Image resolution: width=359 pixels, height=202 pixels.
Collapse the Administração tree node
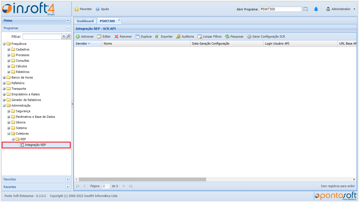[x=4, y=105]
